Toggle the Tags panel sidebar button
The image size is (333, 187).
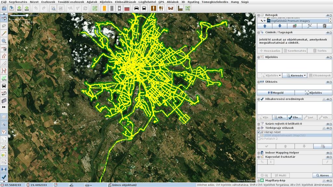[x=4, y=124]
